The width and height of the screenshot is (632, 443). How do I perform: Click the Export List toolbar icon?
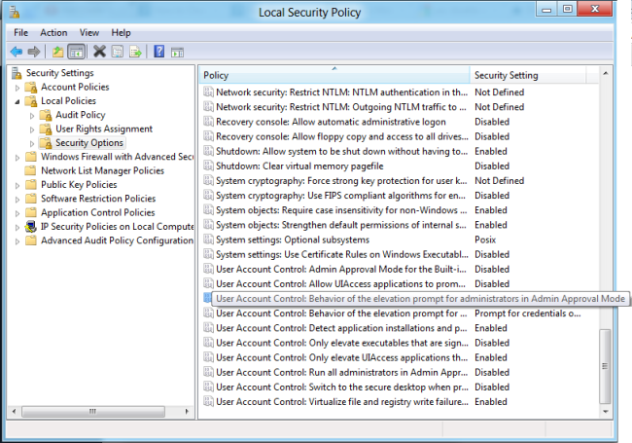[x=135, y=52]
